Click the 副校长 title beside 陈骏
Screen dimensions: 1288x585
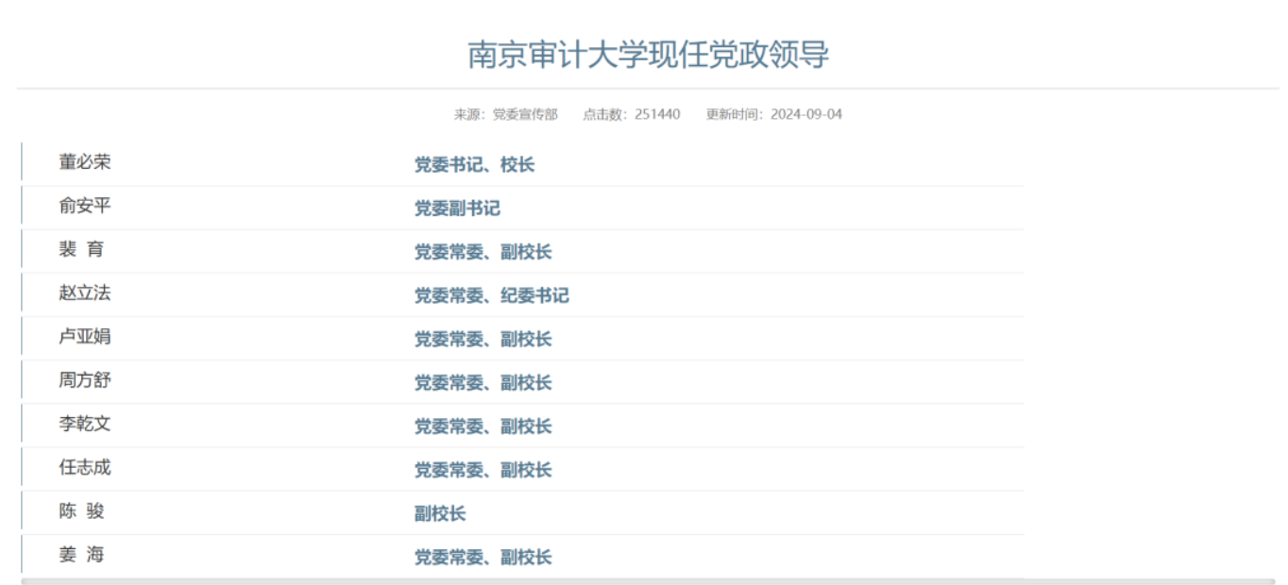pyautogui.click(x=440, y=514)
